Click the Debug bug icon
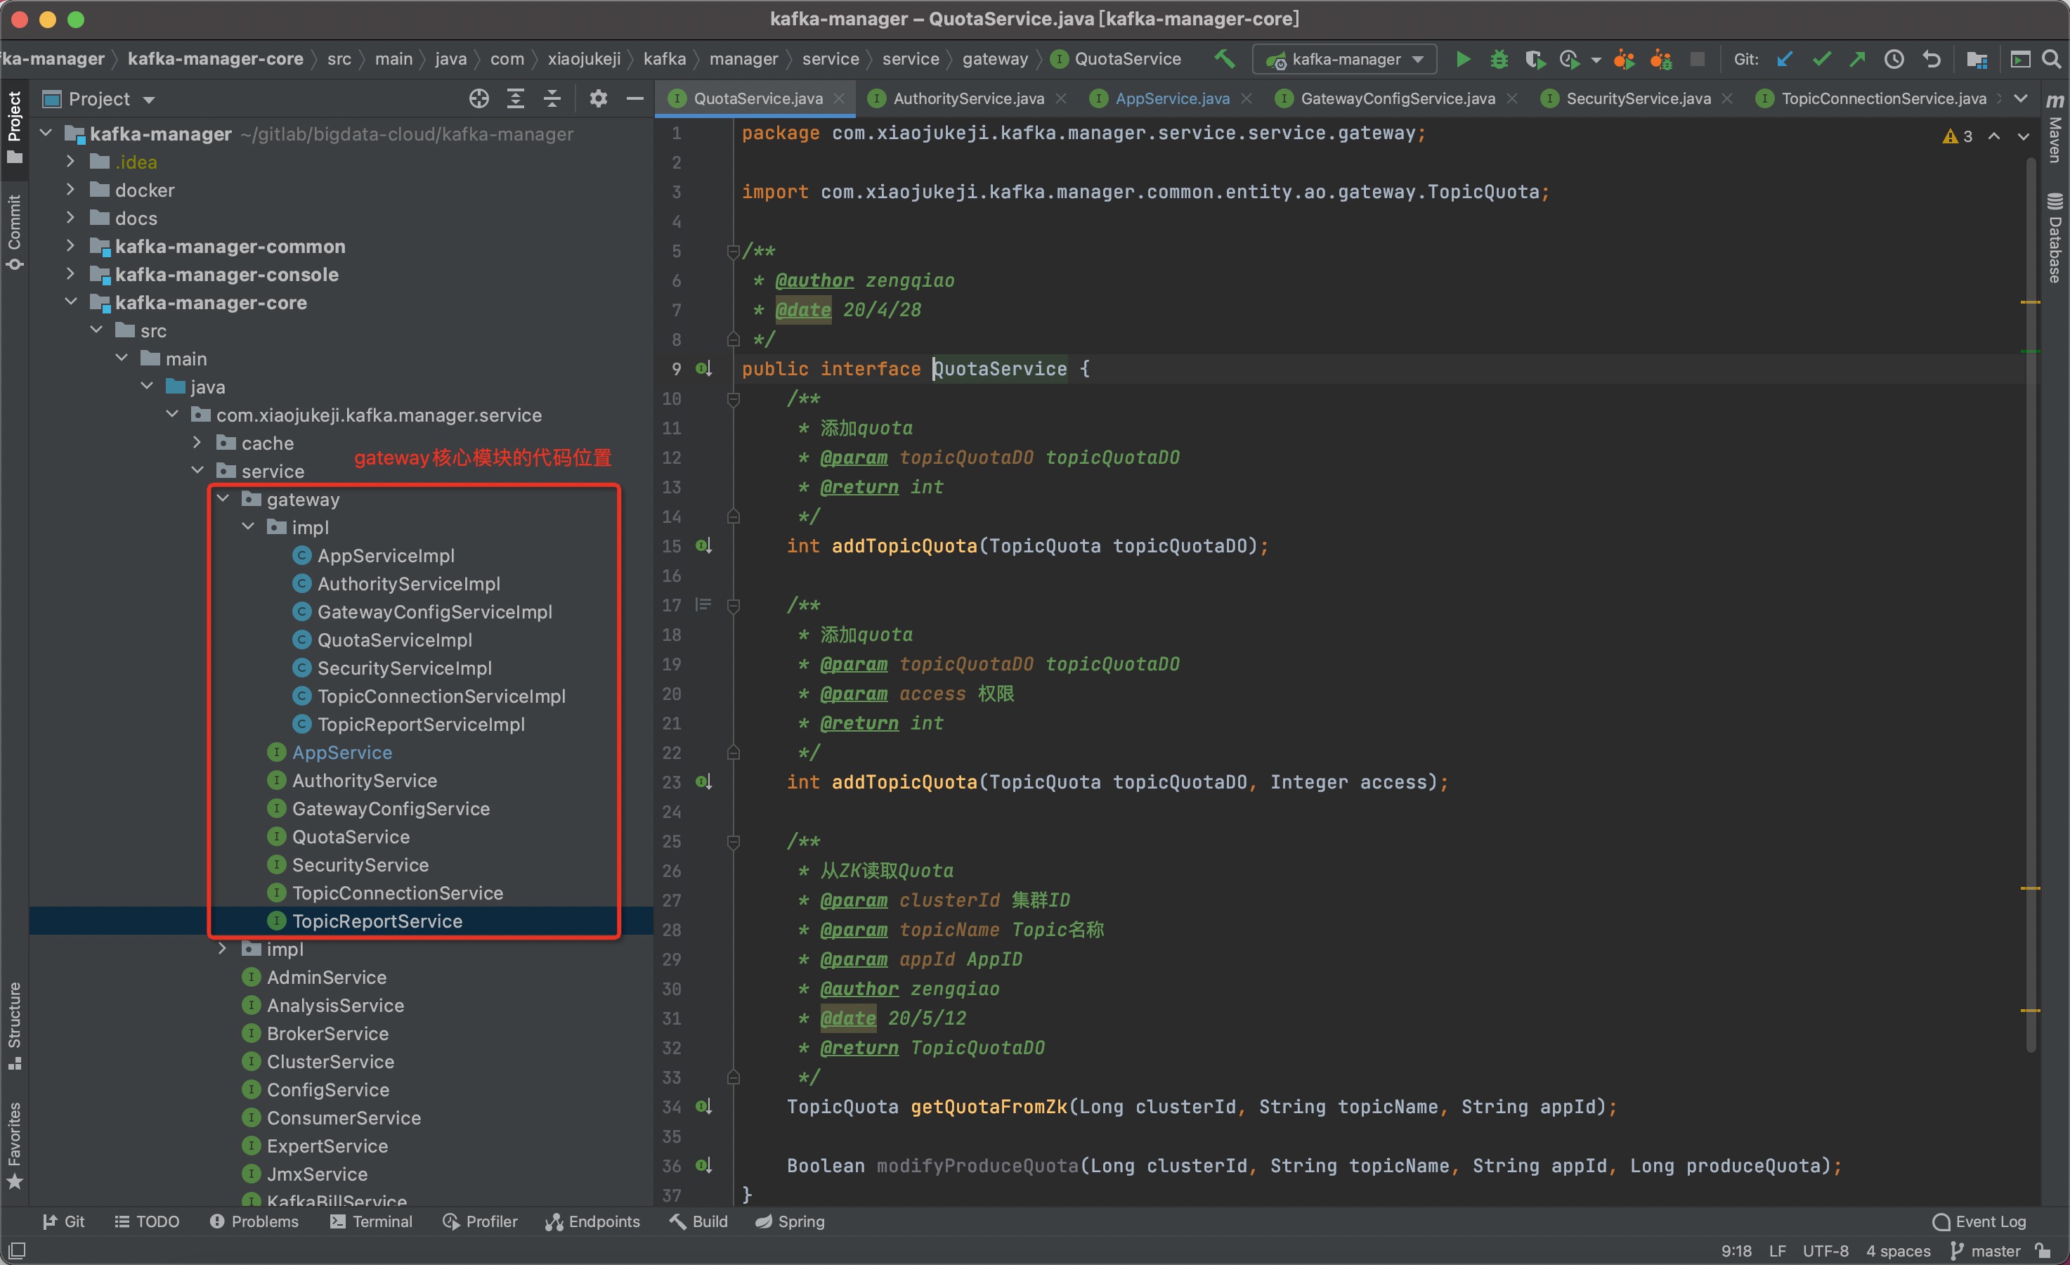Image resolution: width=2070 pixels, height=1265 pixels. point(1499,59)
